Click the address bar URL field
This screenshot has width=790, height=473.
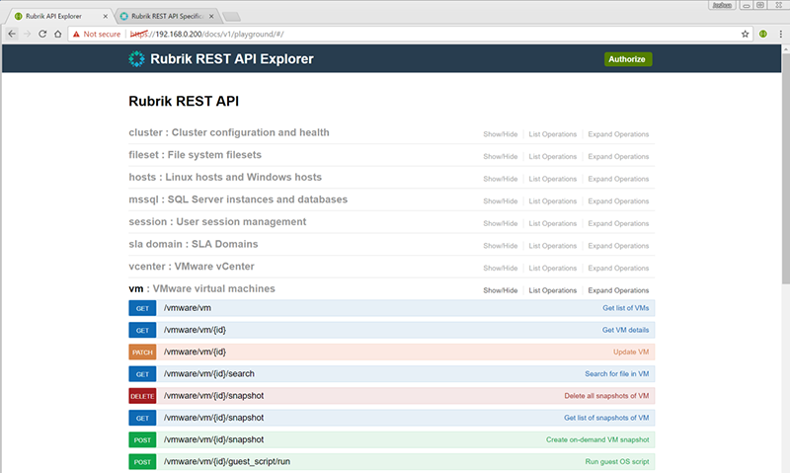tap(408, 34)
